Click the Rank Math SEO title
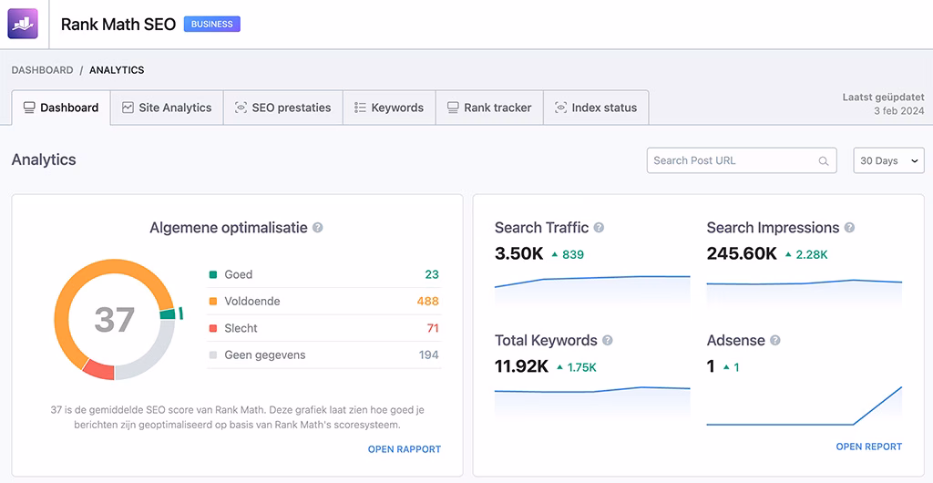933x483 pixels. [118, 25]
